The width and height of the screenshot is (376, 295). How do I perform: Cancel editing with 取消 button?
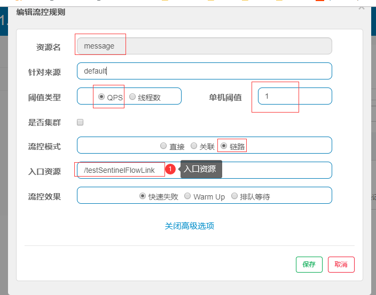(341, 265)
